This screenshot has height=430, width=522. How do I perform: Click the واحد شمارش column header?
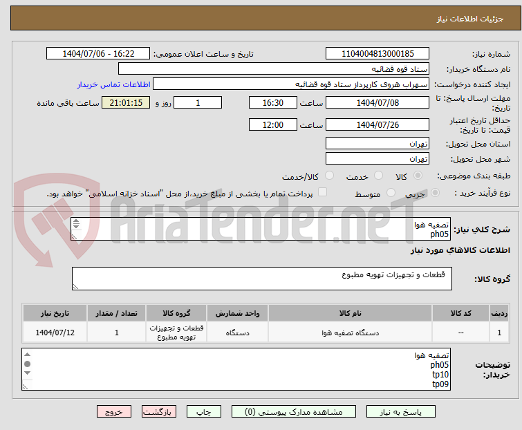(237, 313)
